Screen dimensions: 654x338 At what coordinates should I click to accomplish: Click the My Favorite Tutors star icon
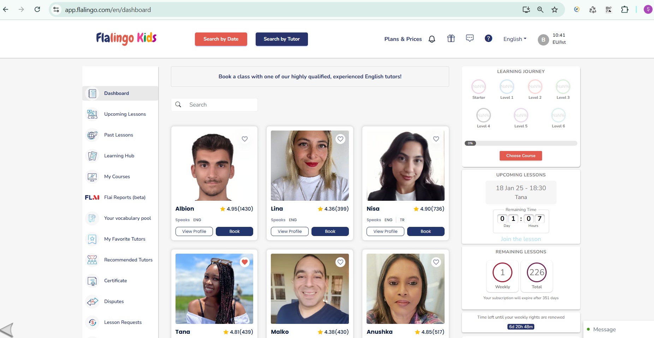coord(92,239)
